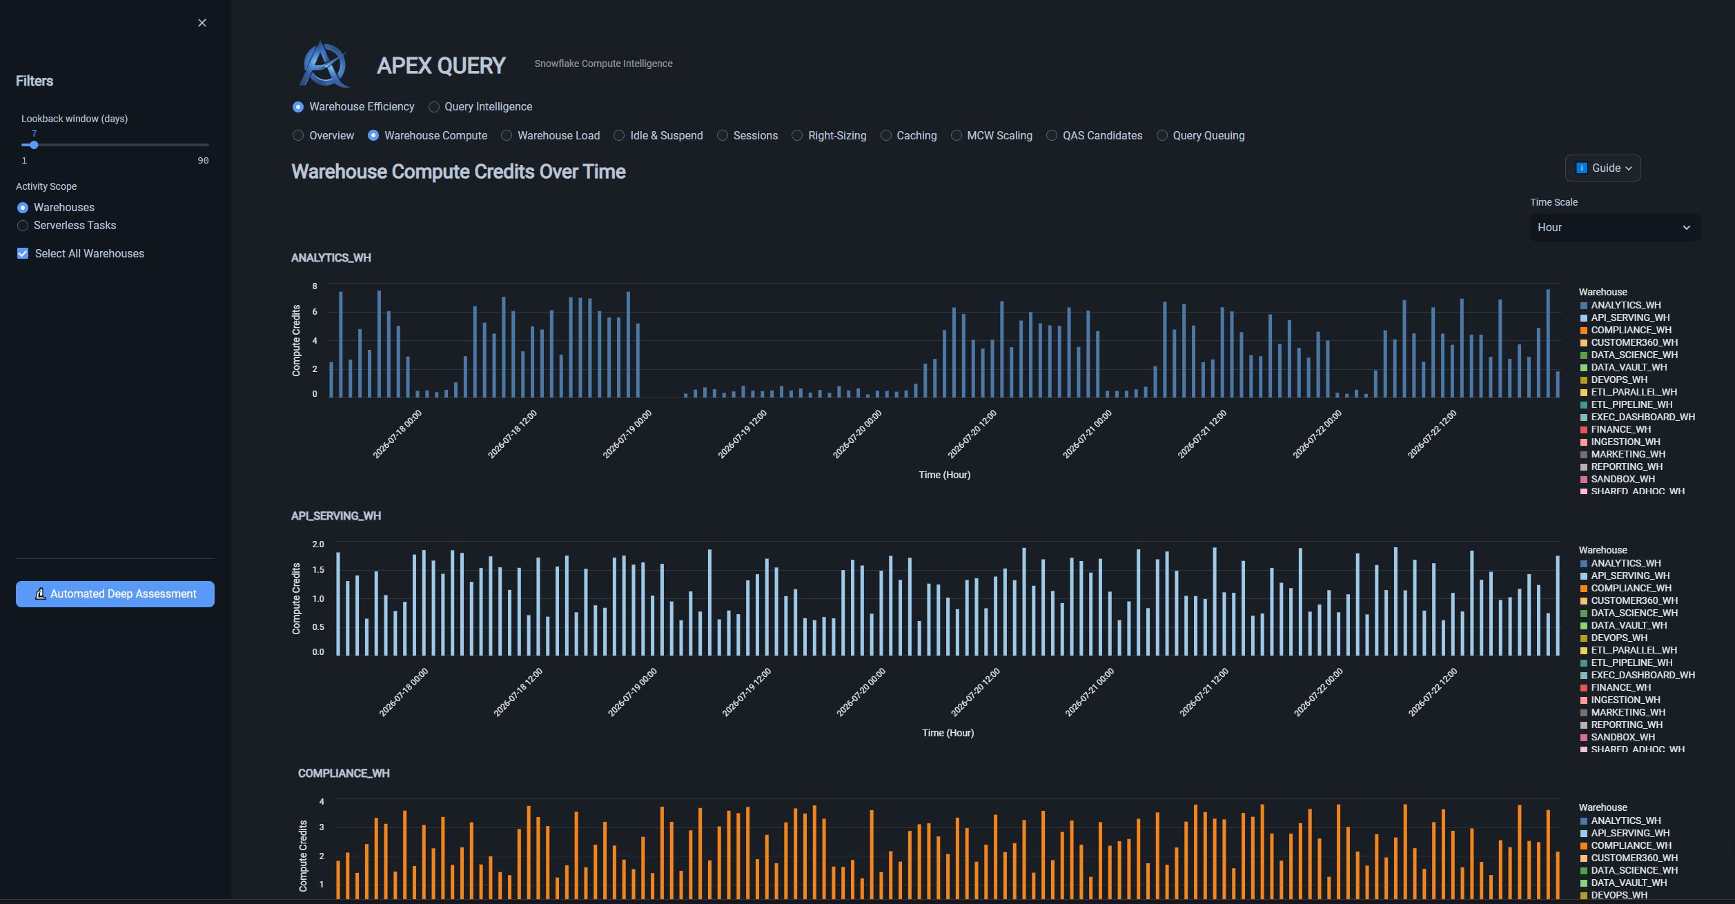Run the Automated Deep Assessment
Viewport: 1735px width, 904px height.
pos(115,594)
